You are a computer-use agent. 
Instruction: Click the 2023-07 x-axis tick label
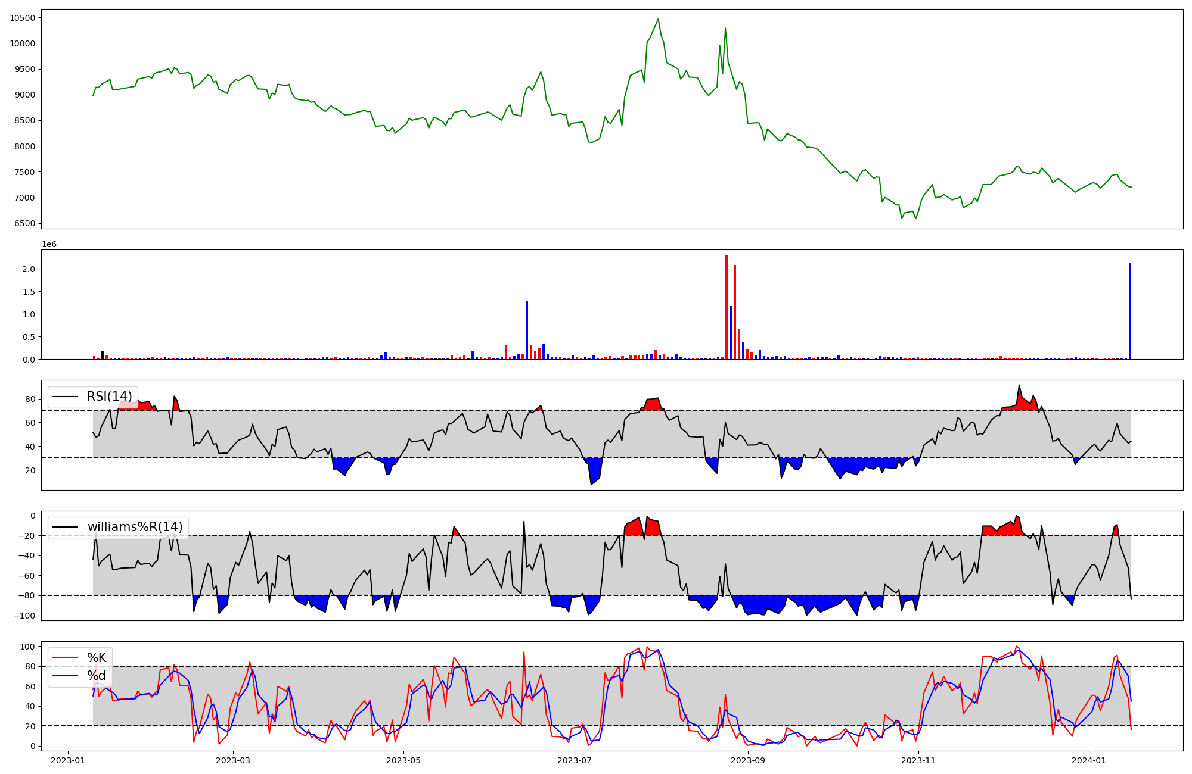pos(575,760)
